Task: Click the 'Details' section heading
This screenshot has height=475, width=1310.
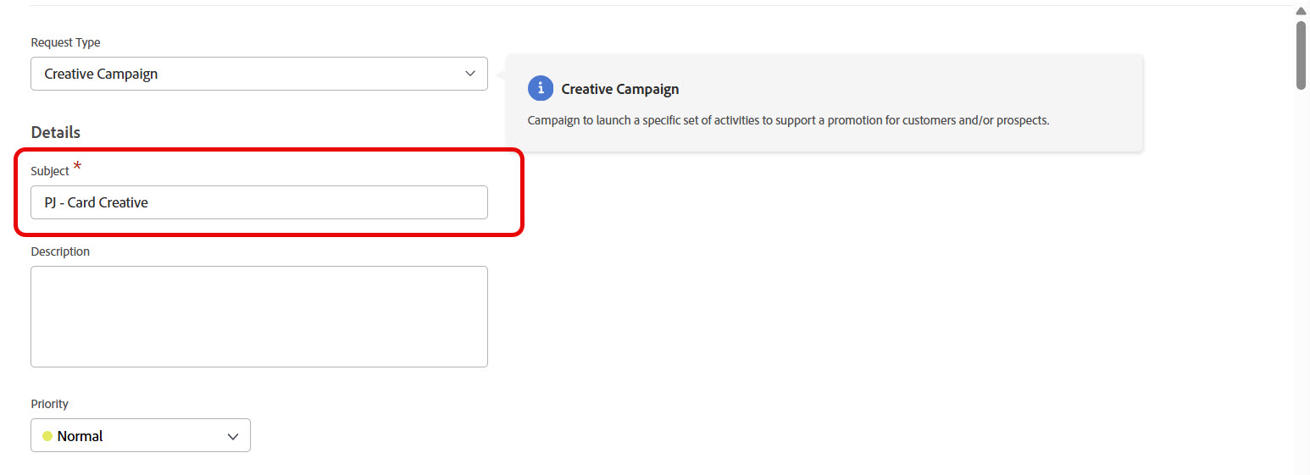Action: (x=56, y=132)
